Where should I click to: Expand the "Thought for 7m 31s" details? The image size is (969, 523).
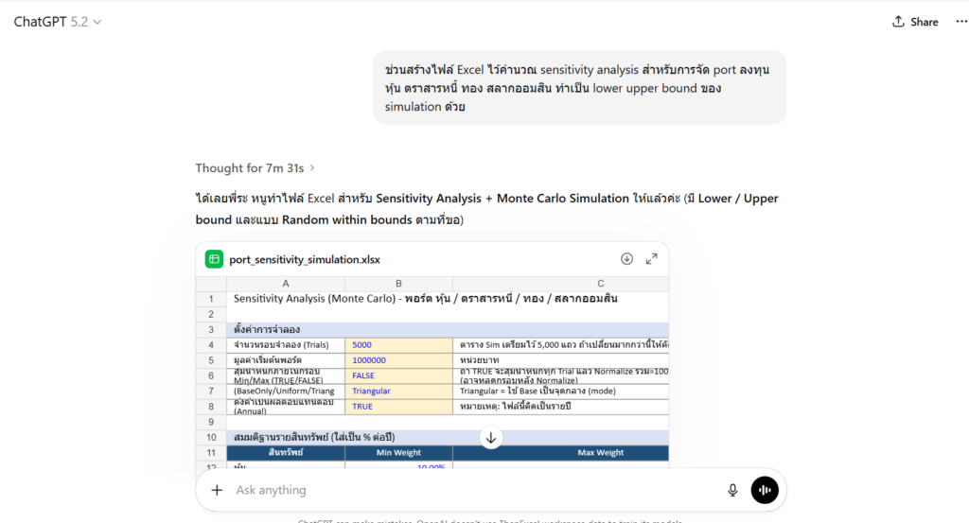coord(255,168)
